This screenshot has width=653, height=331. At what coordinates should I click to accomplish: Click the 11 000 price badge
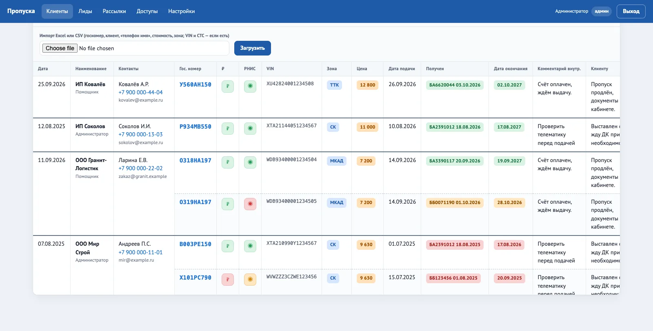pos(368,127)
